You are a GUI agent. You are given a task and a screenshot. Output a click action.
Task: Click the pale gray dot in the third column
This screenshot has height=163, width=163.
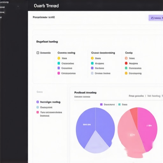tap(92, 73)
